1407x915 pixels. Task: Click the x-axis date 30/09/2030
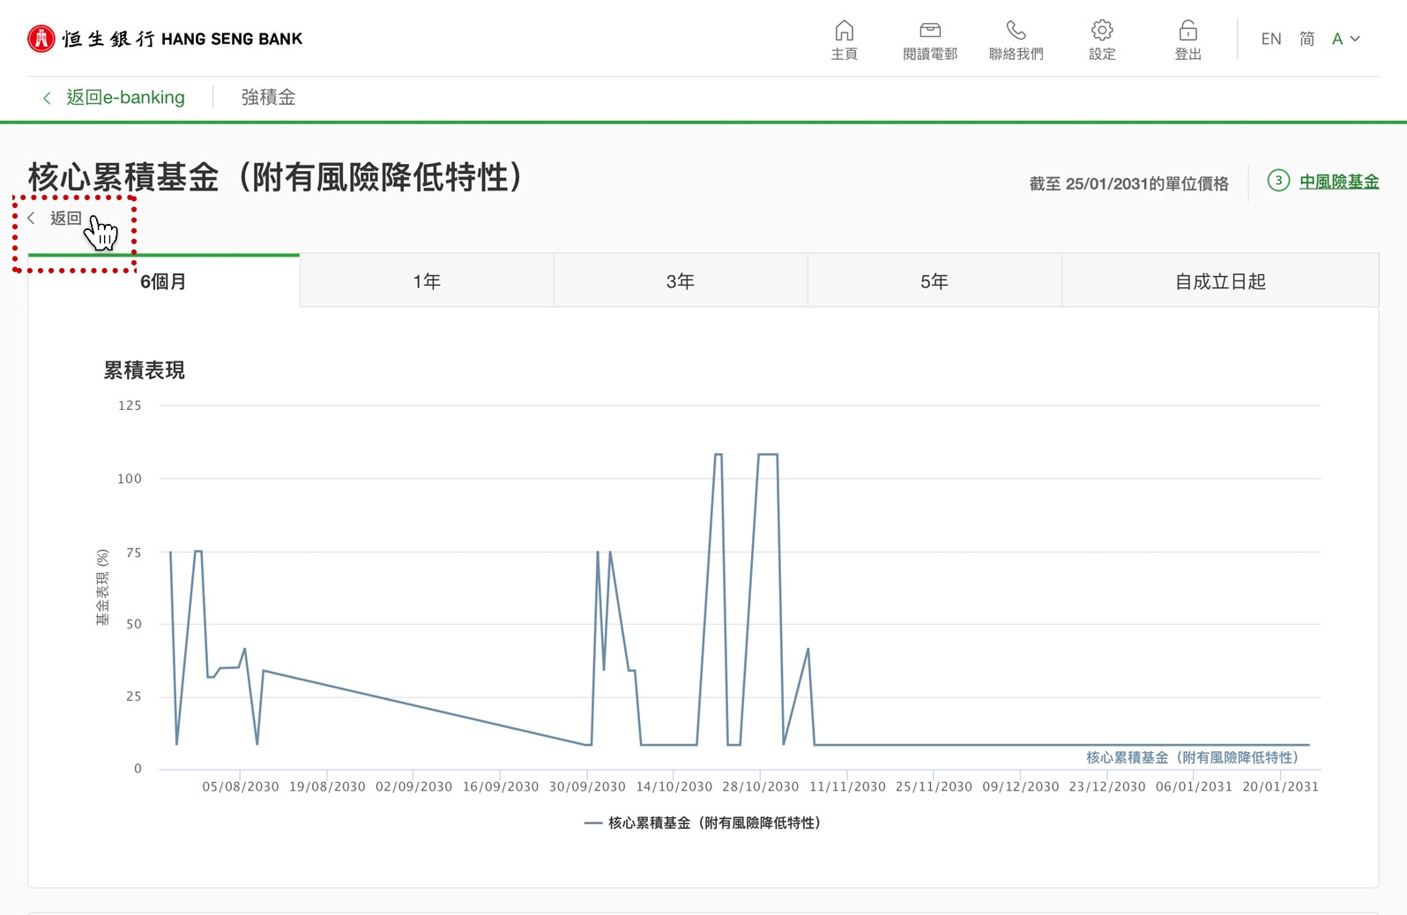pyautogui.click(x=587, y=786)
